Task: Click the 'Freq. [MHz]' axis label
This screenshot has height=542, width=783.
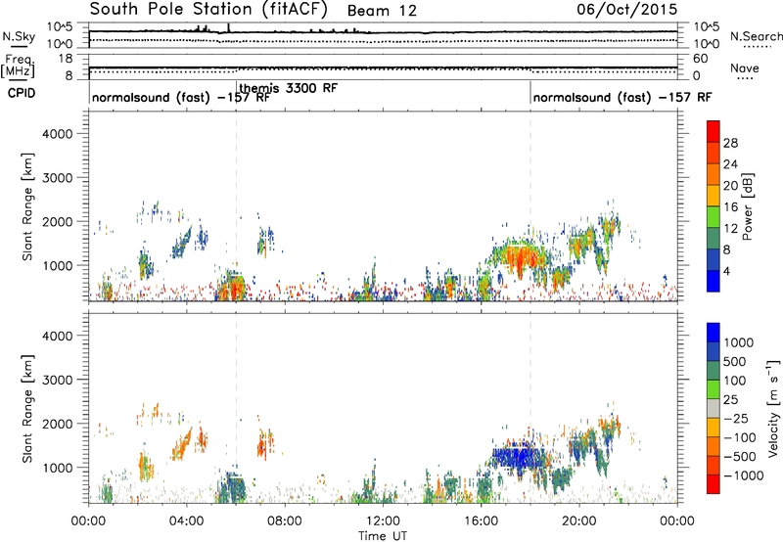Action: tap(18, 66)
